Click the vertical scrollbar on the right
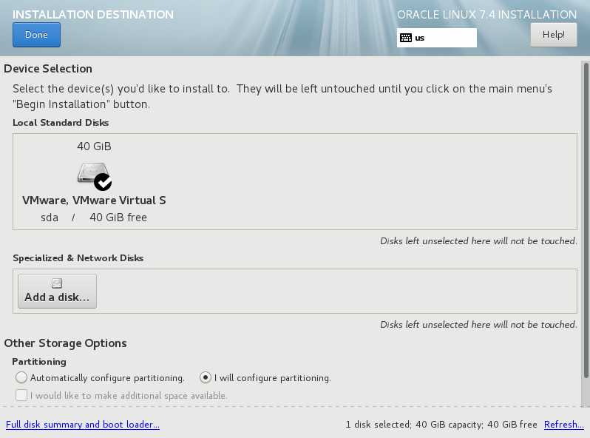 [586, 220]
